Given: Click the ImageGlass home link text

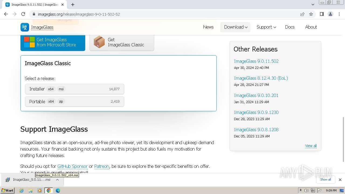Looking at the screenshot, I should (42, 27).
